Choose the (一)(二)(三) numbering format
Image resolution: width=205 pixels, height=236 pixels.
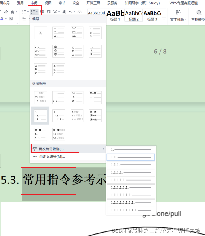point(77,33)
